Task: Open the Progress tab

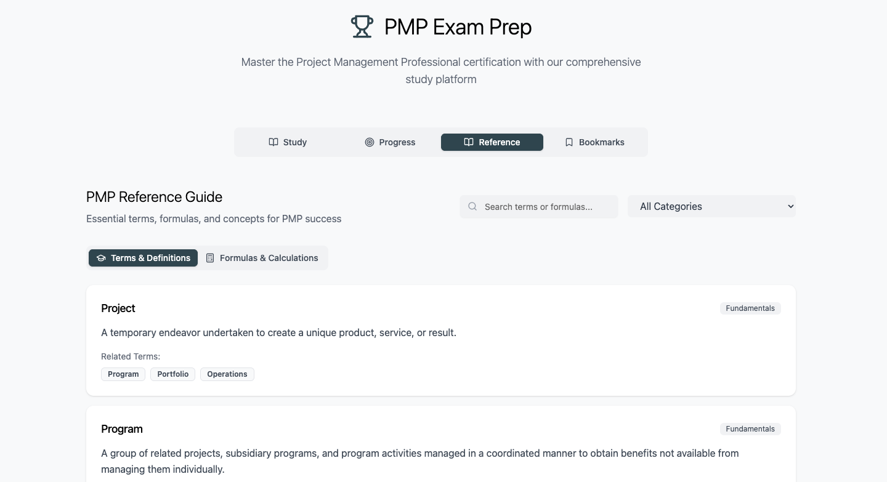Action: click(x=390, y=142)
